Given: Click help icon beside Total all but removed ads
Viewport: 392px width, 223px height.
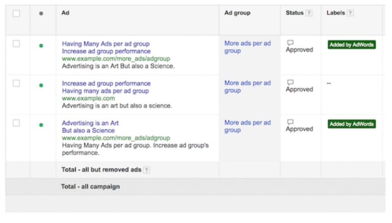Looking at the screenshot, I should [146, 170].
